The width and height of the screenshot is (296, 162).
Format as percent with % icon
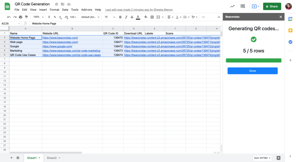(x=55, y=17)
